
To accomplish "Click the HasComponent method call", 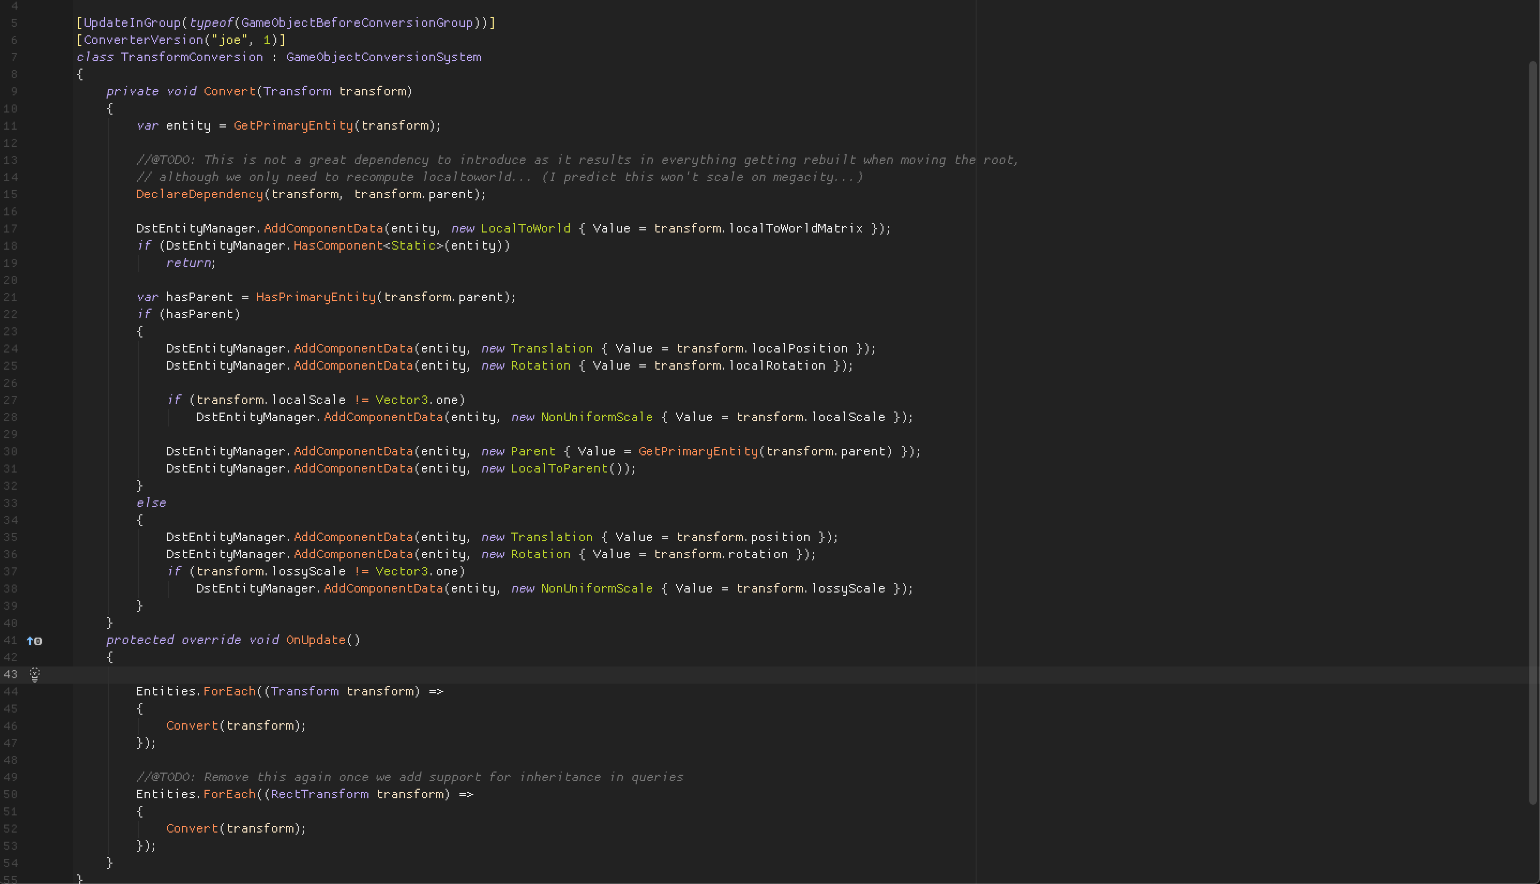I will pyautogui.click(x=338, y=246).
